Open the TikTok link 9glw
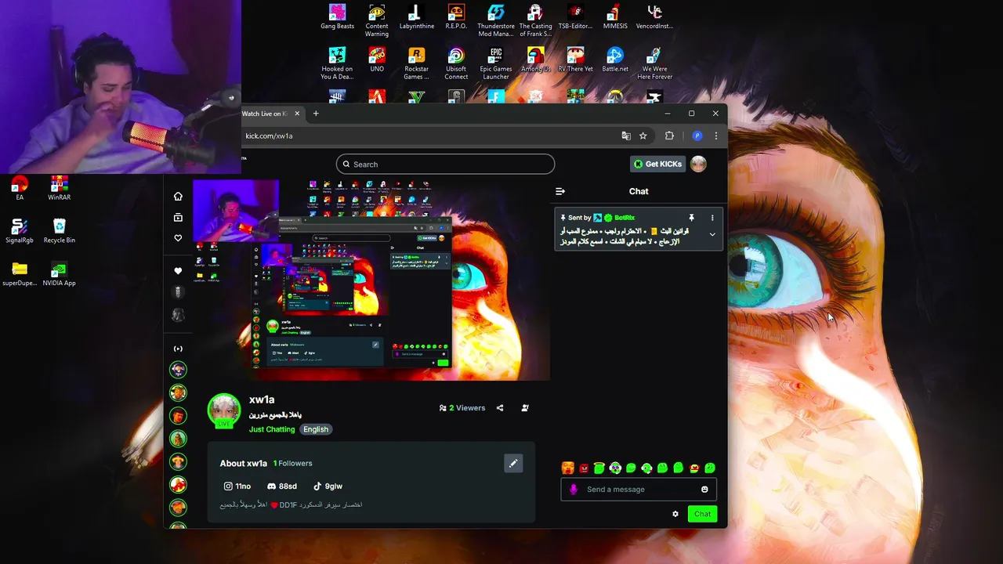The image size is (1003, 564). click(x=328, y=486)
